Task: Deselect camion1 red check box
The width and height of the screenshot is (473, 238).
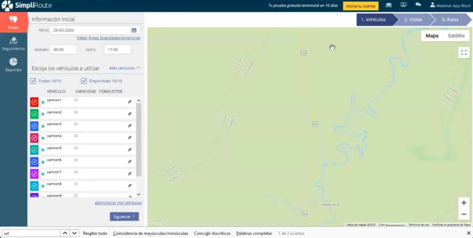Action: (34, 102)
